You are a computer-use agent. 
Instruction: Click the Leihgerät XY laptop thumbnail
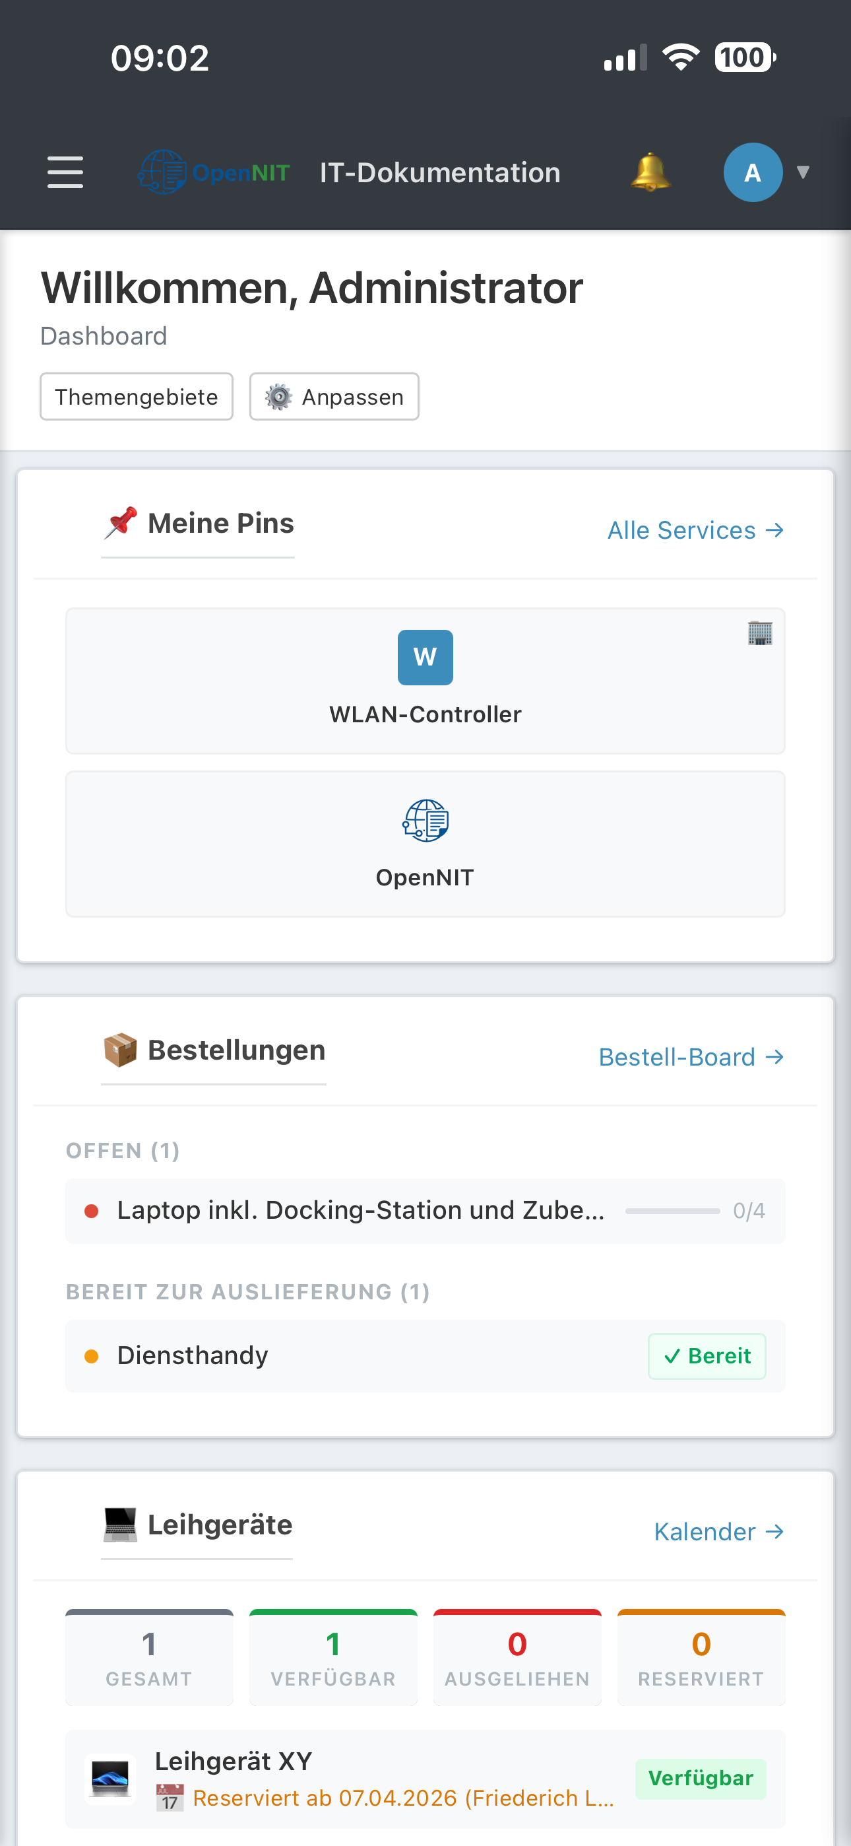coord(110,1779)
